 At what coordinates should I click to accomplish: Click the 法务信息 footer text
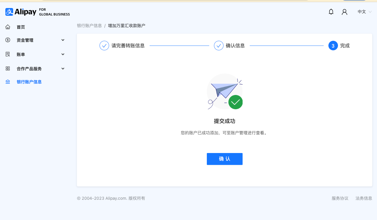coord(364,198)
